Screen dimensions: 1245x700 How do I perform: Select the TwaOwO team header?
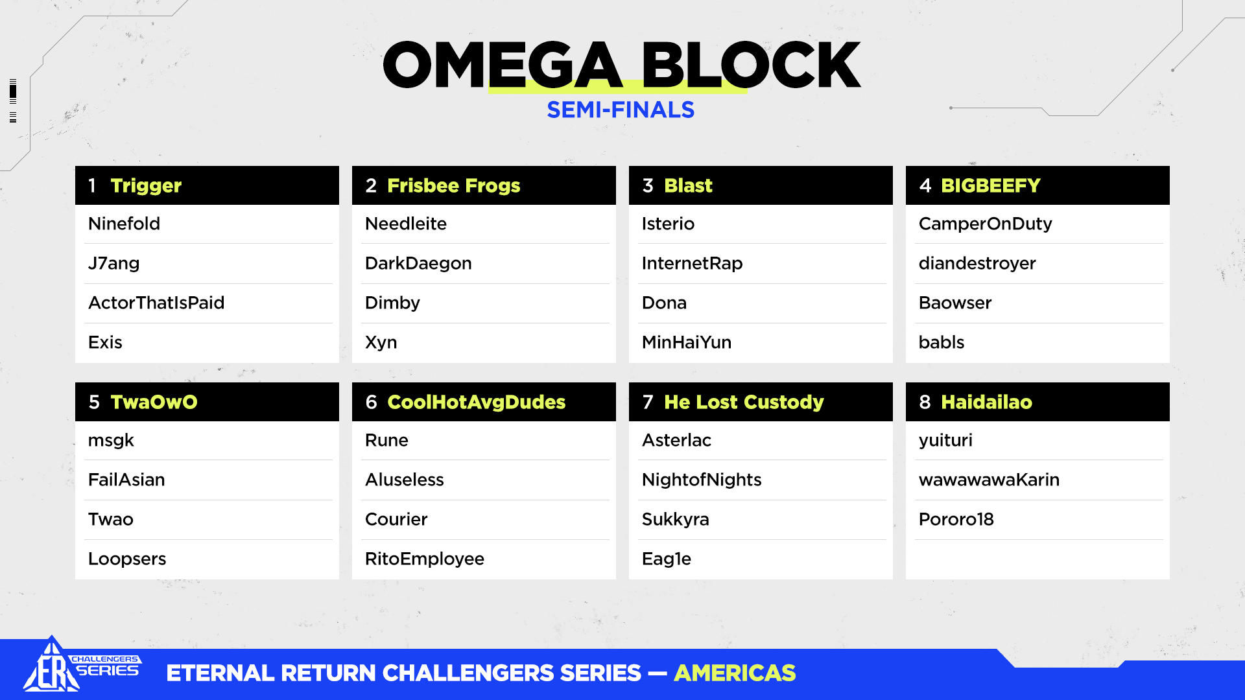pyautogui.click(x=207, y=402)
